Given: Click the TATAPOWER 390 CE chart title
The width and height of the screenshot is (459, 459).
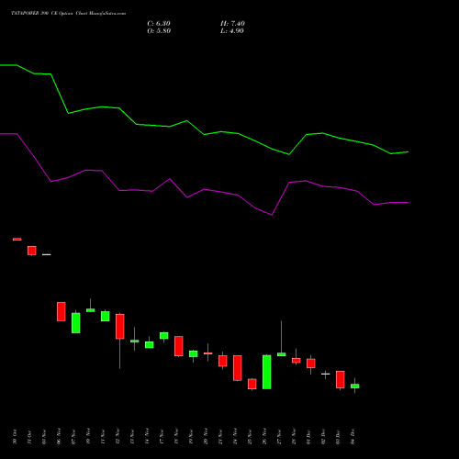Looking at the screenshot, I should coord(68,13).
